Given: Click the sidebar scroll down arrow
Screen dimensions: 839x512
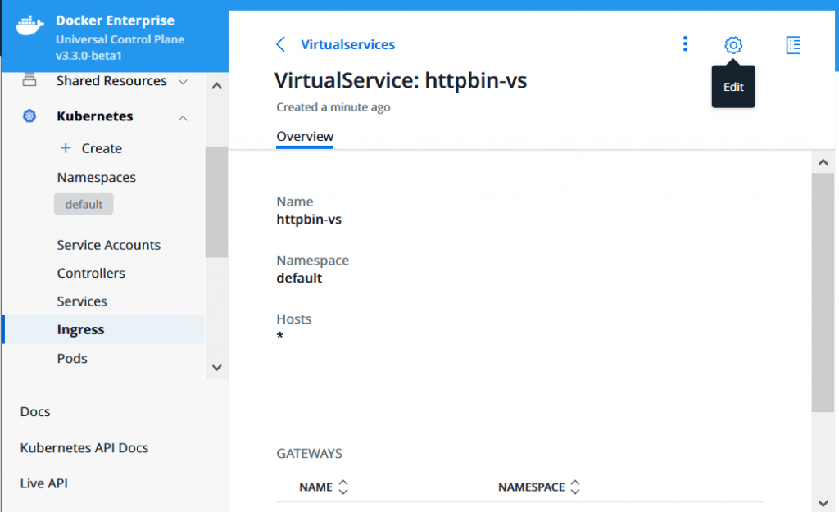Looking at the screenshot, I should 216,368.
